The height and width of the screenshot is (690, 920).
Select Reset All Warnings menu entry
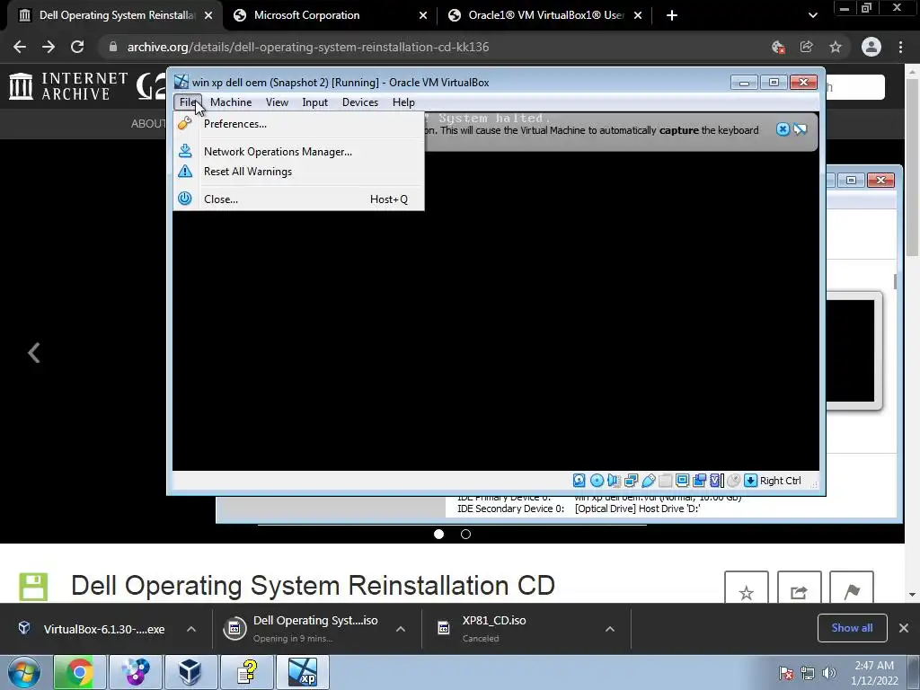coord(298,172)
